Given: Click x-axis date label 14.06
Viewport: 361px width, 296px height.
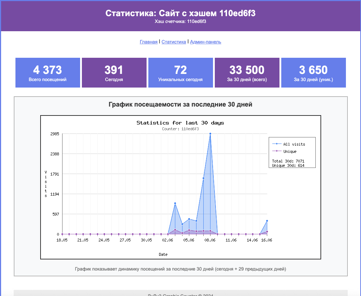Looking at the screenshot, I should 252,240.
